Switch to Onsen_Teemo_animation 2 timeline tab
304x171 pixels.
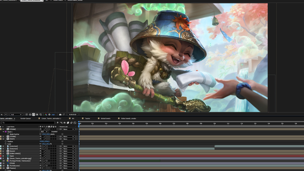click(x=51, y=119)
